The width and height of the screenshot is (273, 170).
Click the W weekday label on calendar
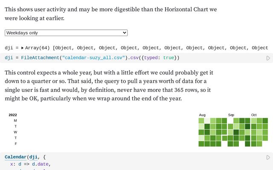(15, 132)
